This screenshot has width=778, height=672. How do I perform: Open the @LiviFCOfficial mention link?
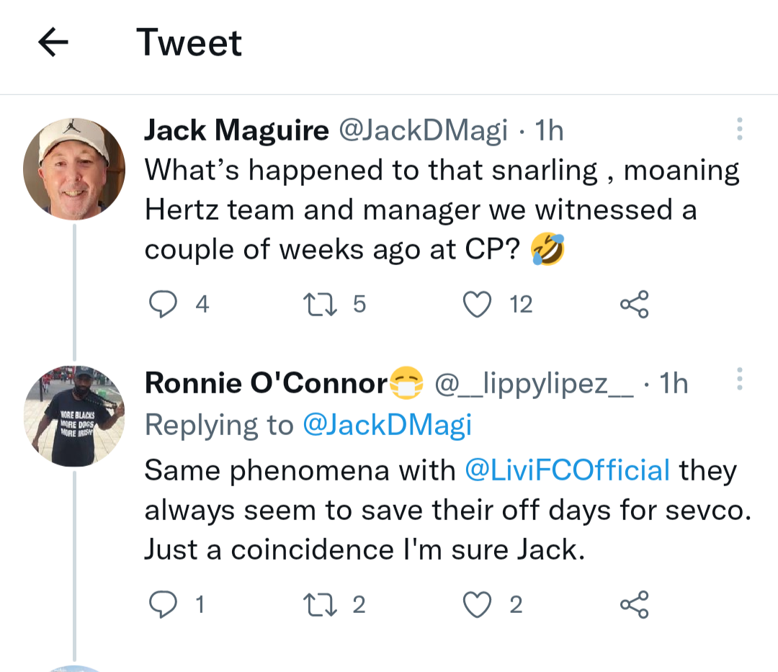(568, 470)
